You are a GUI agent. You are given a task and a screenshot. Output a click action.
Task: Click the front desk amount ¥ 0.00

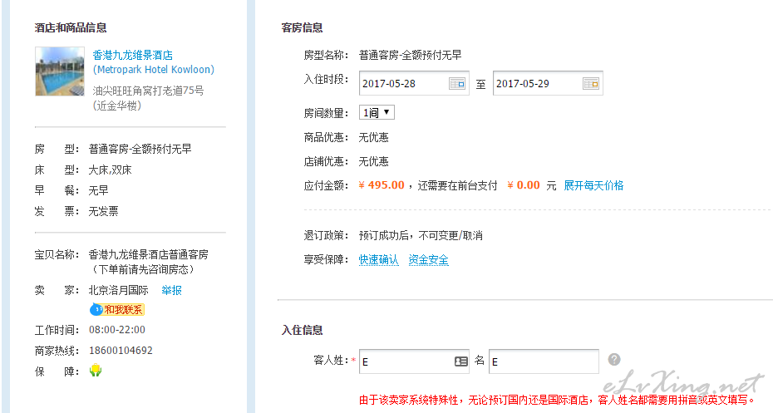click(524, 185)
